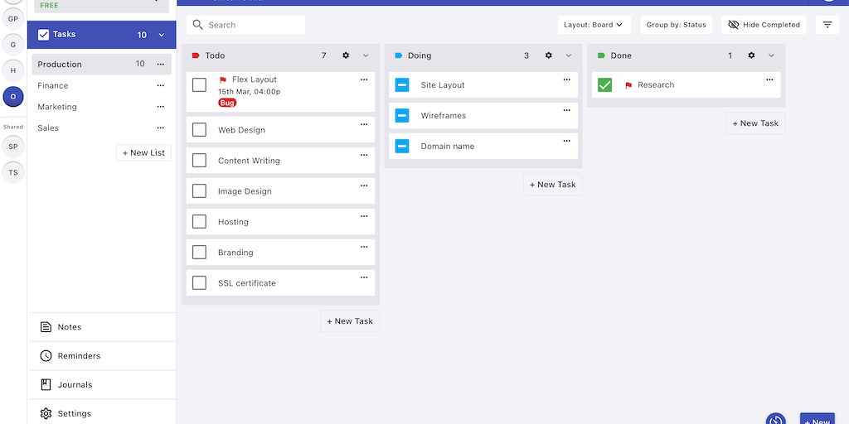This screenshot has width=849, height=424.
Task: Click + New List button
Action: point(143,152)
